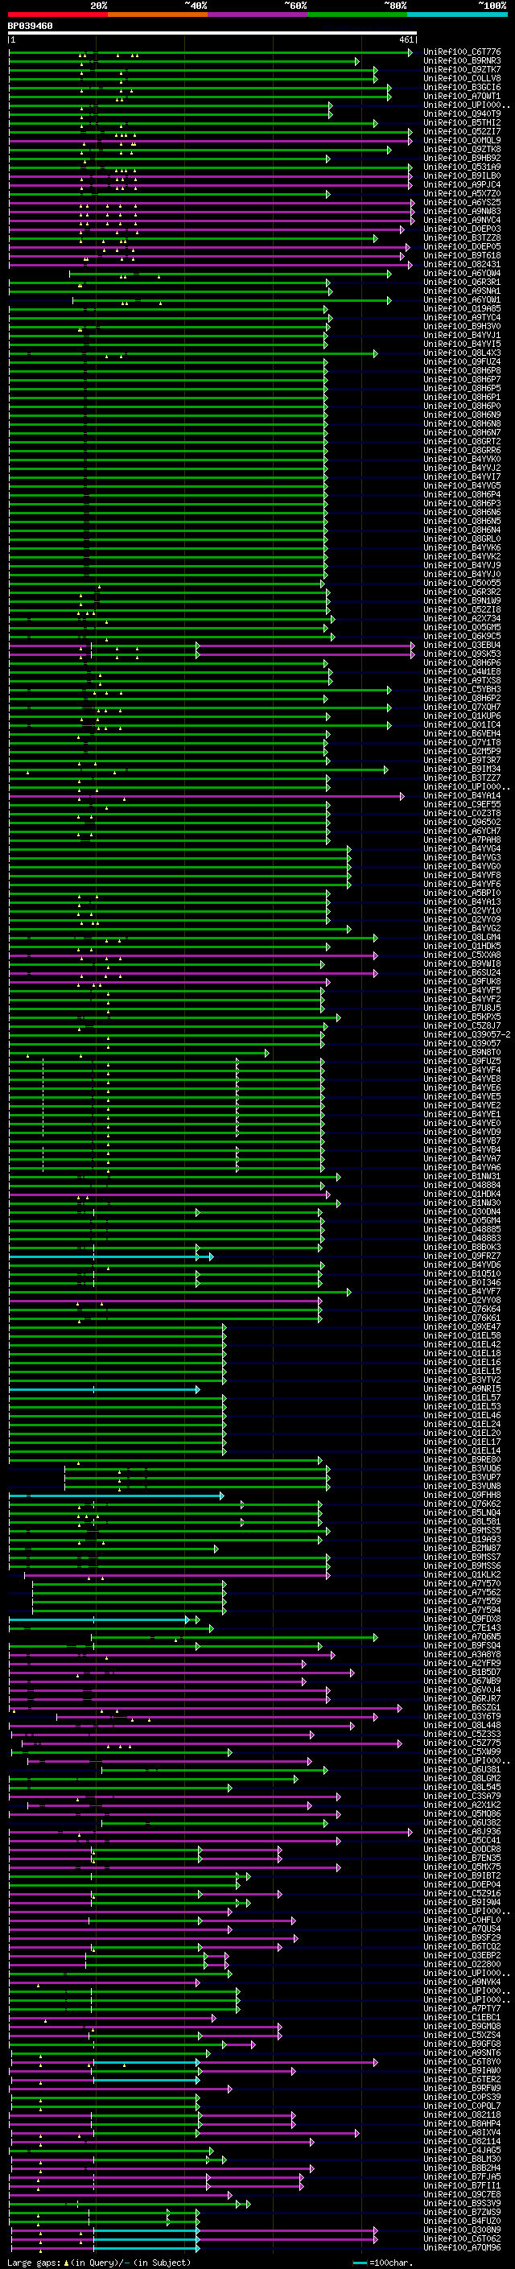Click the purple ~60% legend color bar
The height and width of the screenshot is (2269, 515).
[257, 14]
